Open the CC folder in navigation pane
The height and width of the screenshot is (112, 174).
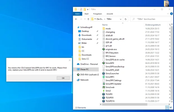pos(83,51)
